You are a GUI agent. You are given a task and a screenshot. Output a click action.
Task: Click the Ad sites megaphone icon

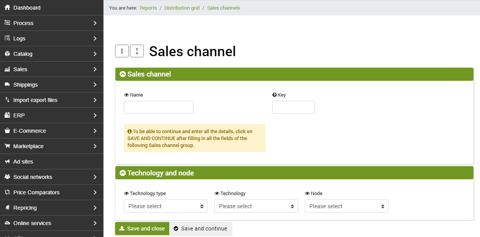click(x=7, y=162)
